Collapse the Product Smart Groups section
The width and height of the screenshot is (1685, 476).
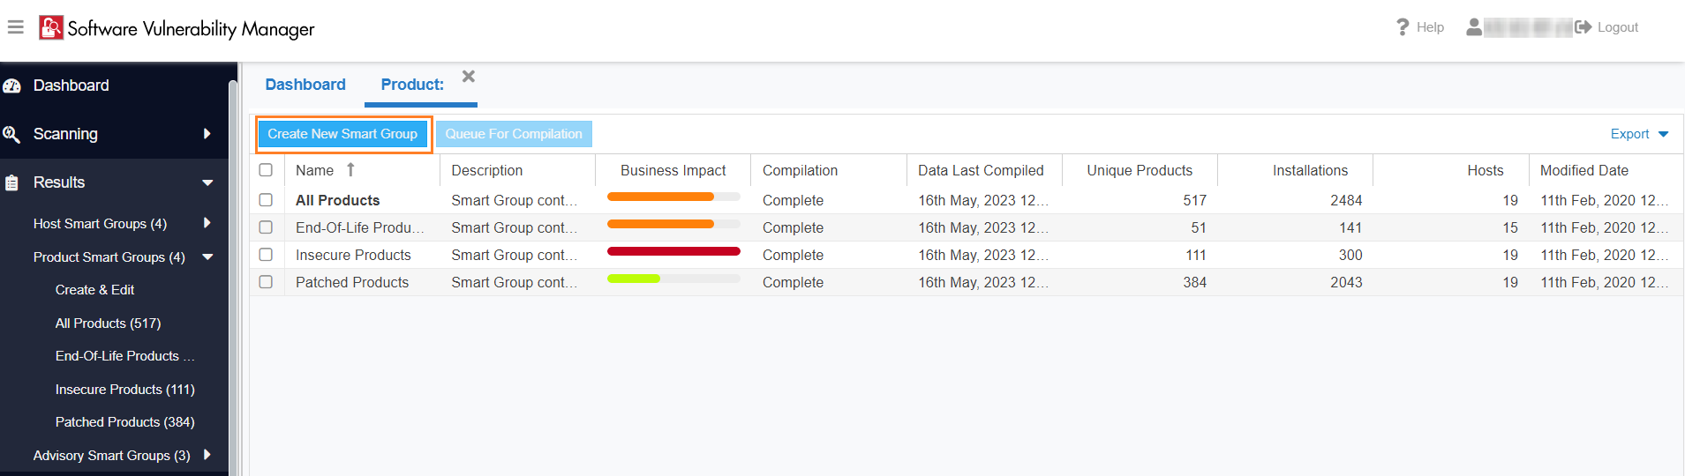pos(207,257)
